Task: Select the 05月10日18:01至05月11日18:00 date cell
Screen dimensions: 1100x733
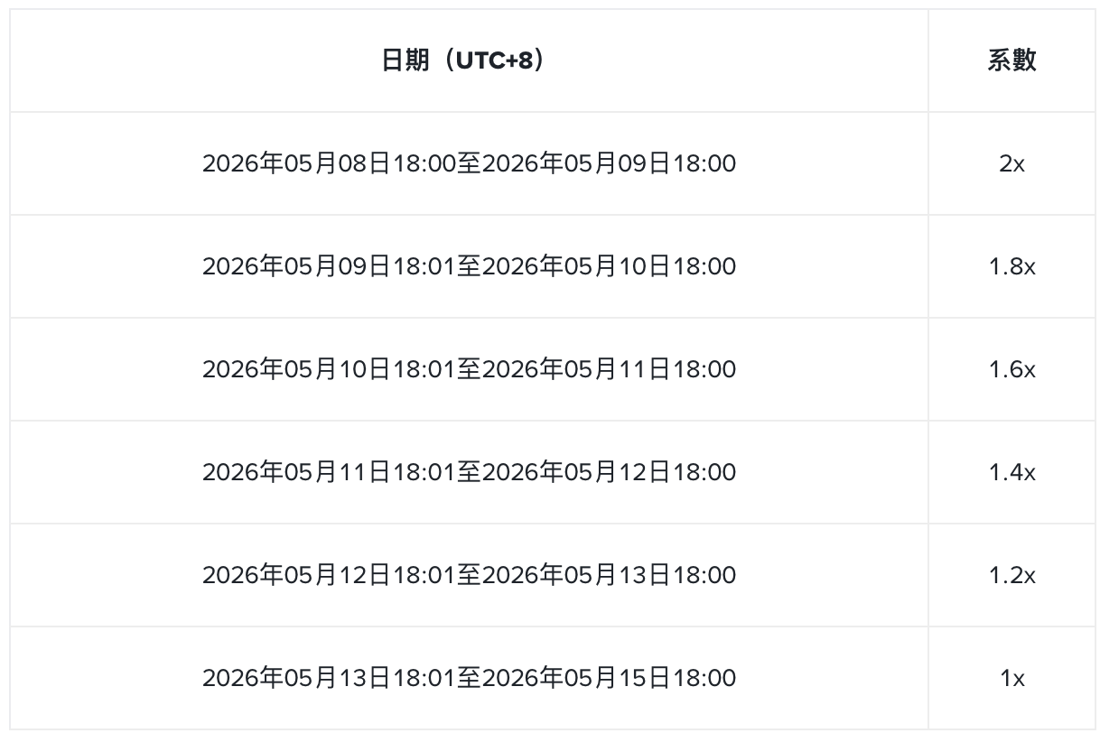Action: tap(469, 369)
